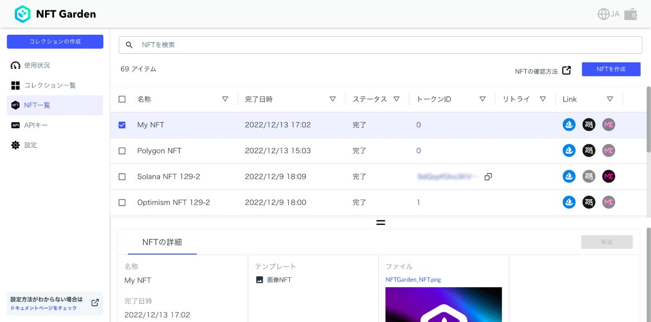
Task: Click the panel resize divider handle
Action: tap(381, 222)
